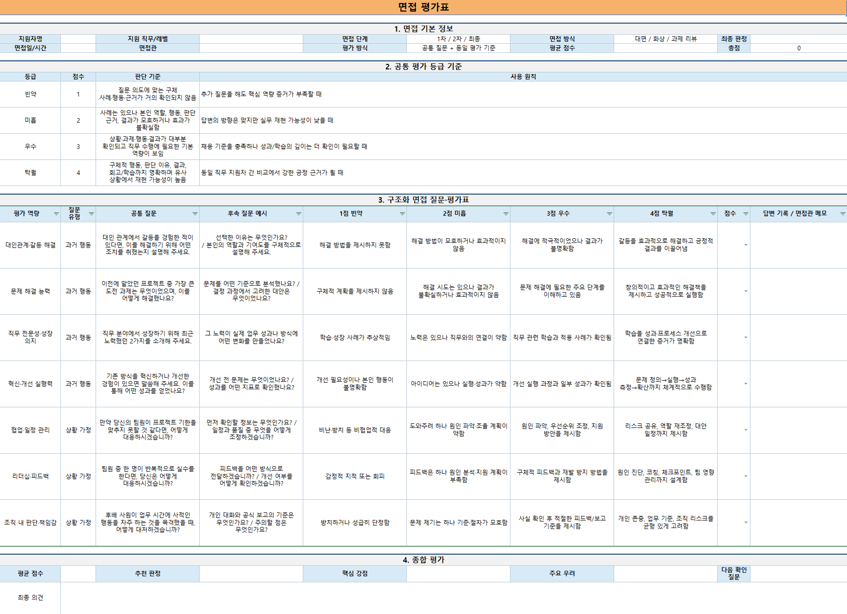Click the 판단 기준 column header
This screenshot has width=847, height=614.
click(148, 77)
